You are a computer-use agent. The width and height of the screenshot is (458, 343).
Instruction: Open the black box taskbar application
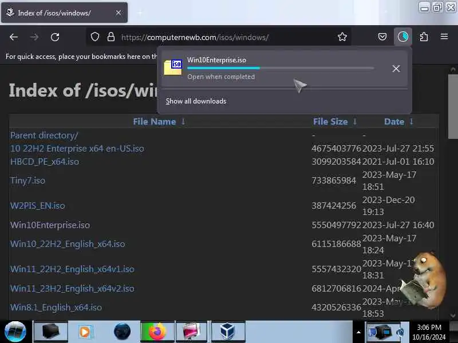pyautogui.click(x=51, y=332)
